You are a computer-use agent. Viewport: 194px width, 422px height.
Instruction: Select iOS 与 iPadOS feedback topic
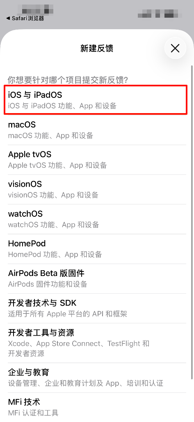click(x=96, y=100)
